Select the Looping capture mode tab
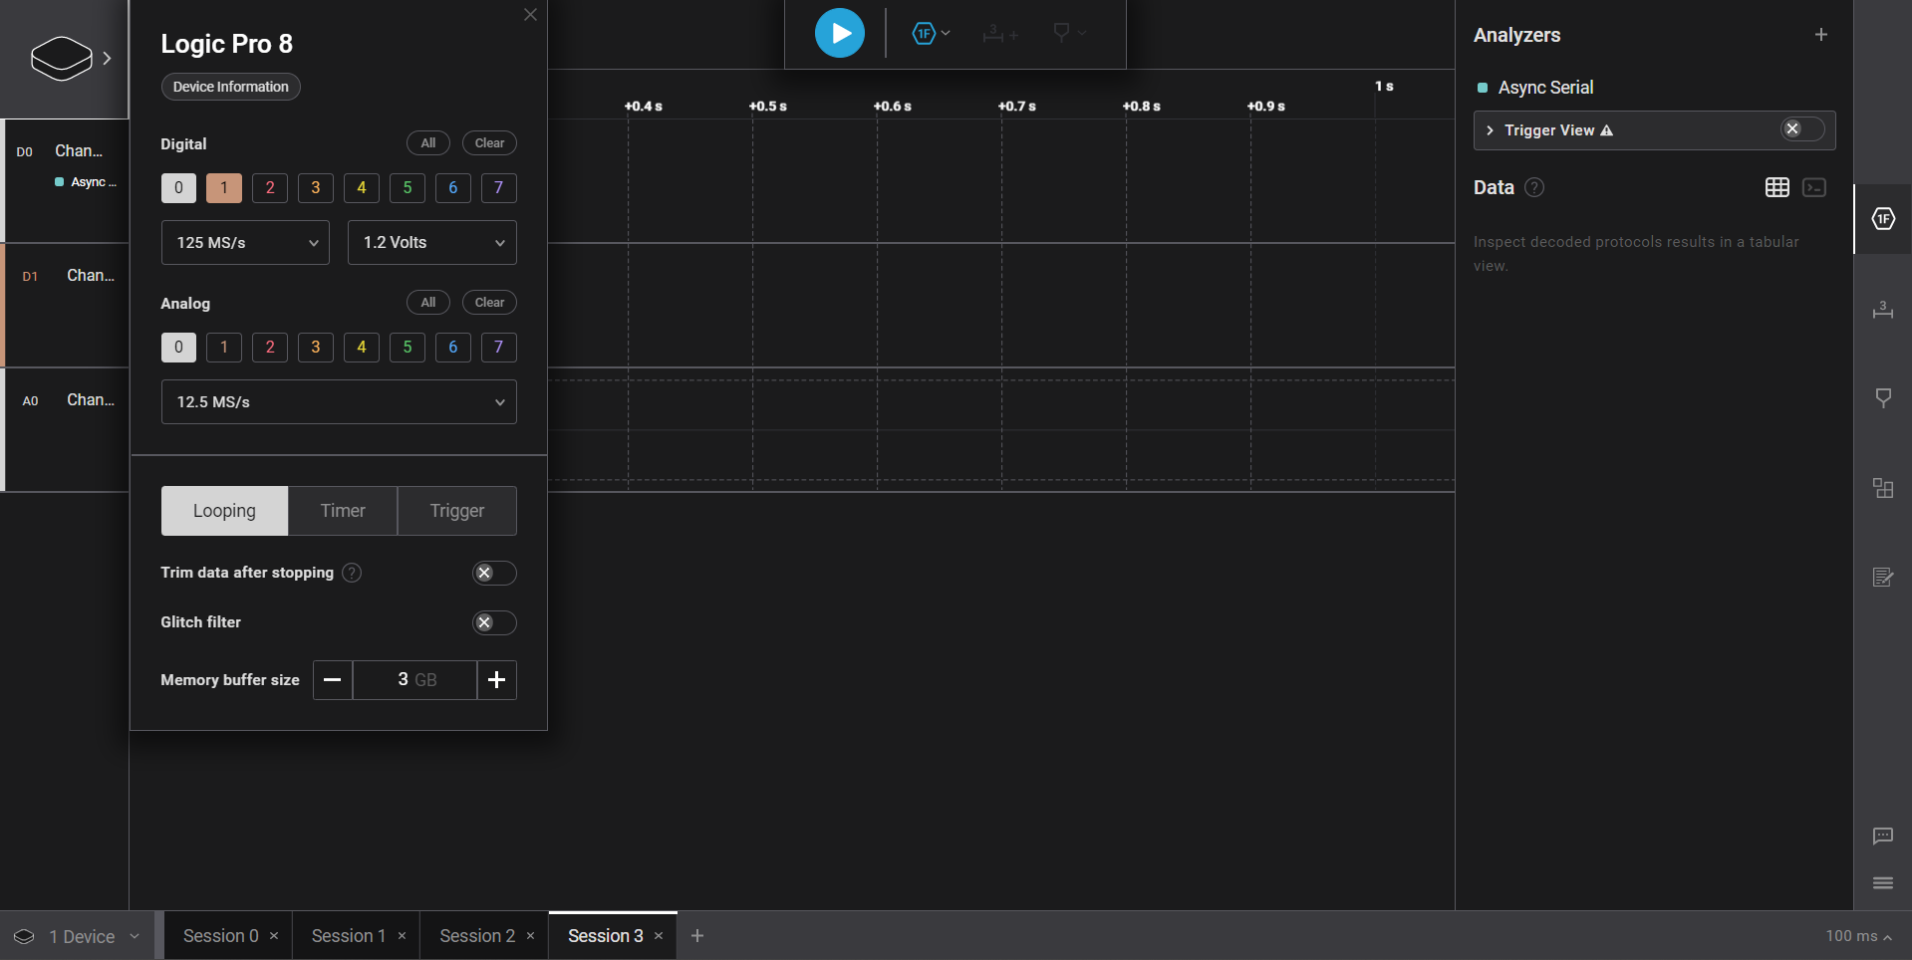Screen dimensions: 1912x960 [x=224, y=511]
